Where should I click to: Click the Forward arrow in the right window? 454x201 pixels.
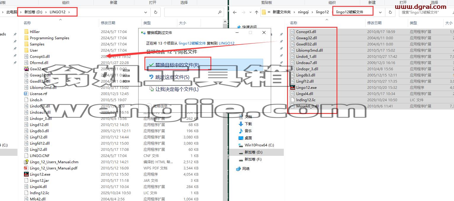click(244, 12)
